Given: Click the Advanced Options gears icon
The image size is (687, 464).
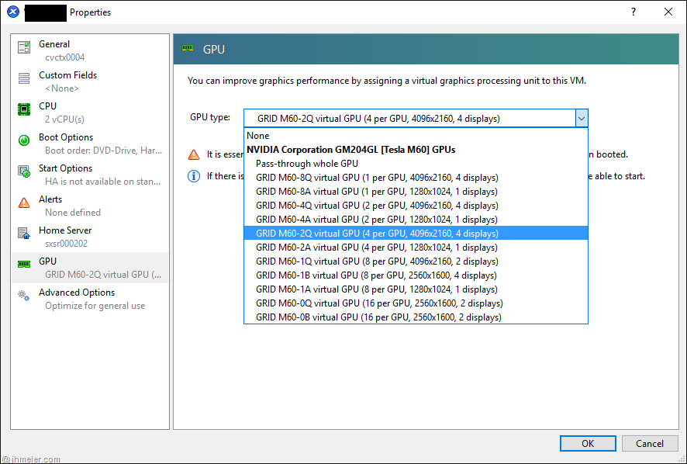Looking at the screenshot, I should click(x=24, y=295).
